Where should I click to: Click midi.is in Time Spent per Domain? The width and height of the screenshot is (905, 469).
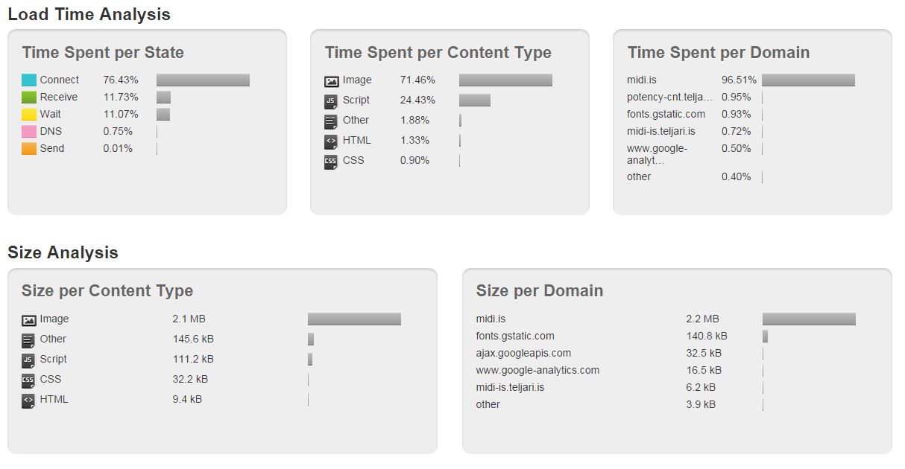click(642, 80)
